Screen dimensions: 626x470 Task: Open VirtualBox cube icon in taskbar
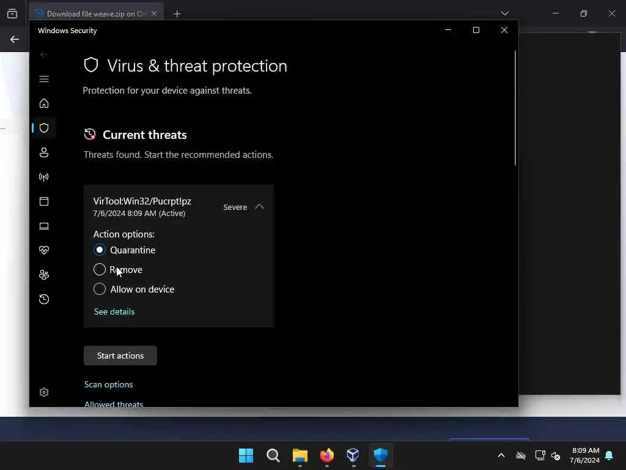[353, 455]
